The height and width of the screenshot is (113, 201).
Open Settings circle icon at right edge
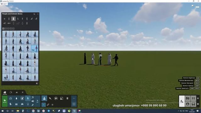(x=198, y=98)
